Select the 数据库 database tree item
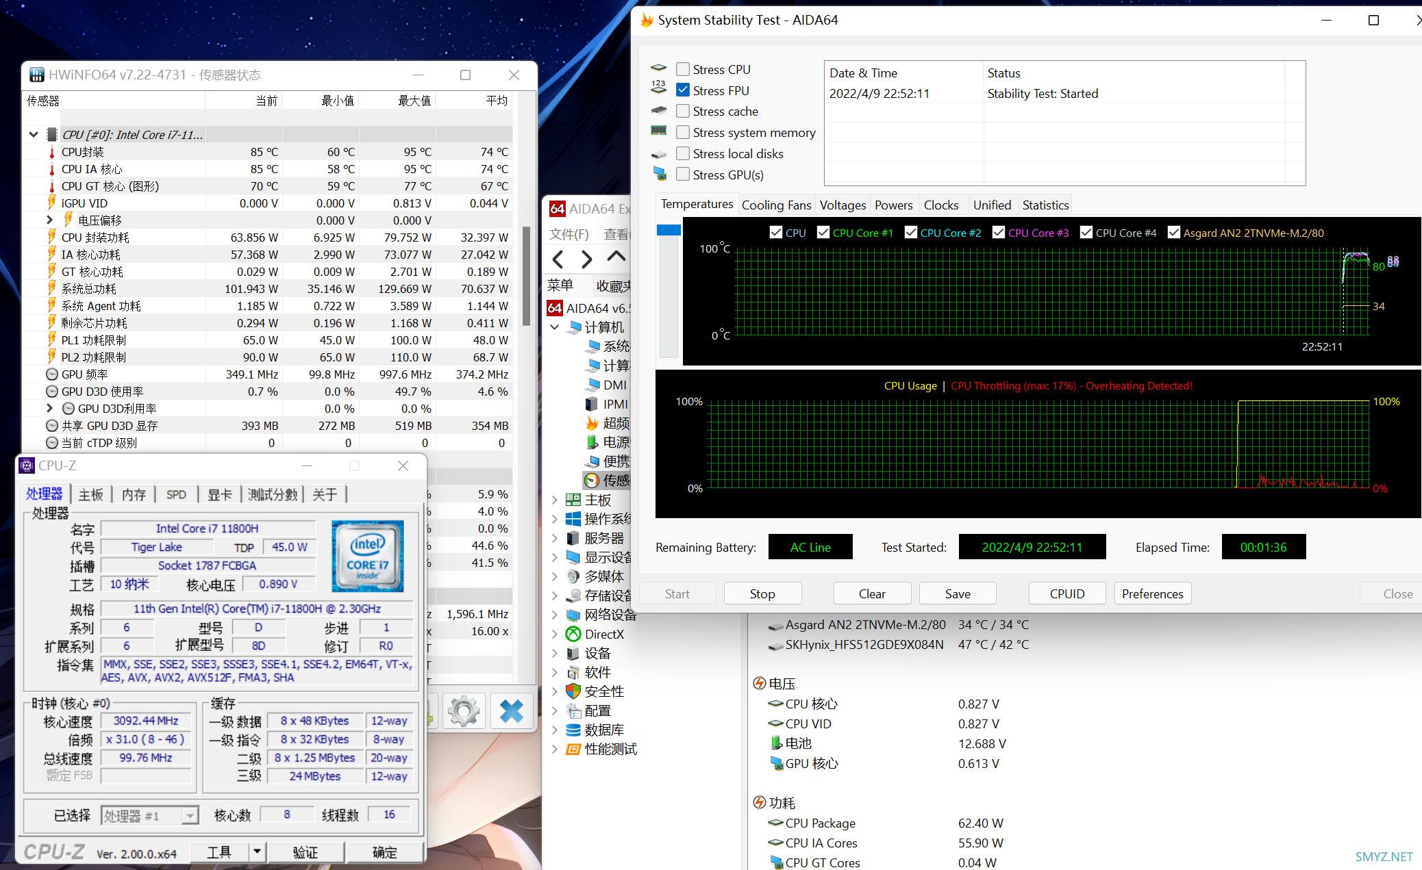Image resolution: width=1422 pixels, height=870 pixels. [x=597, y=730]
